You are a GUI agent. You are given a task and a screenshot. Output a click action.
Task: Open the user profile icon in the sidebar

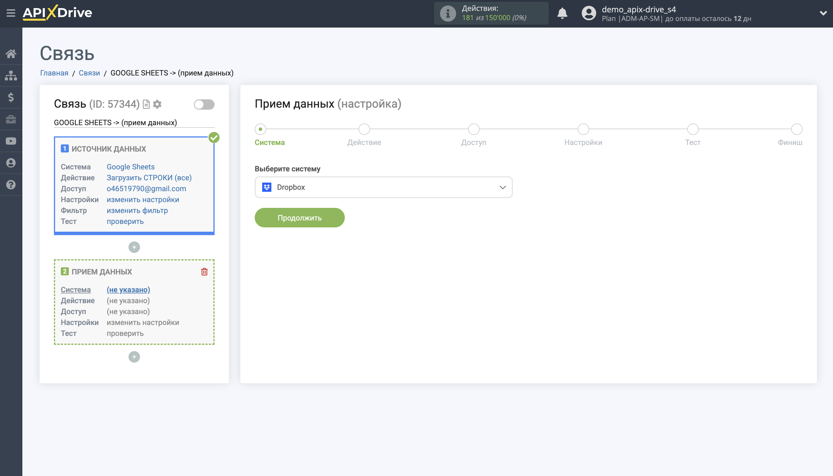pyautogui.click(x=11, y=163)
